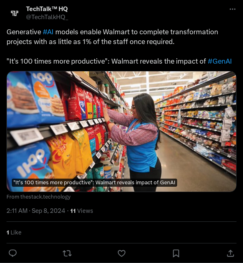243x263 pixels.
Task: Click the TechTalk™ HQ display name
Action: click(47, 9)
